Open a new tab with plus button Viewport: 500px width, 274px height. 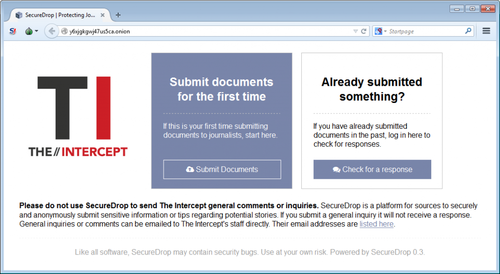[x=118, y=15]
